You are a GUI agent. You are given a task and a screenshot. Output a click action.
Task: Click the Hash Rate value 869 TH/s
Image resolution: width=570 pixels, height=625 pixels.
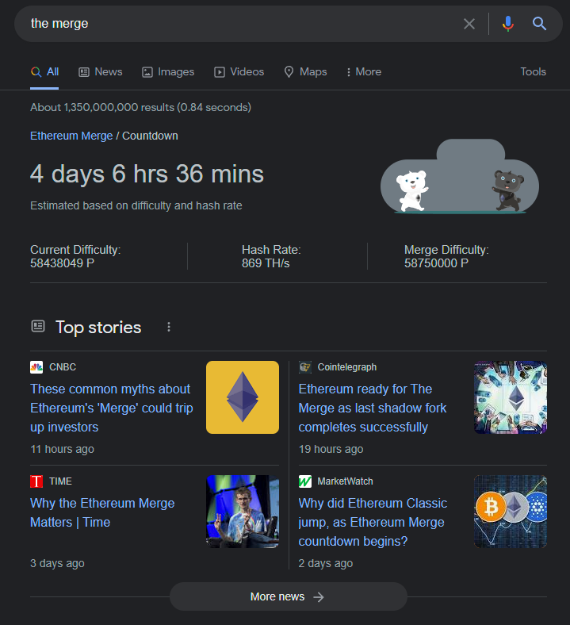[266, 263]
